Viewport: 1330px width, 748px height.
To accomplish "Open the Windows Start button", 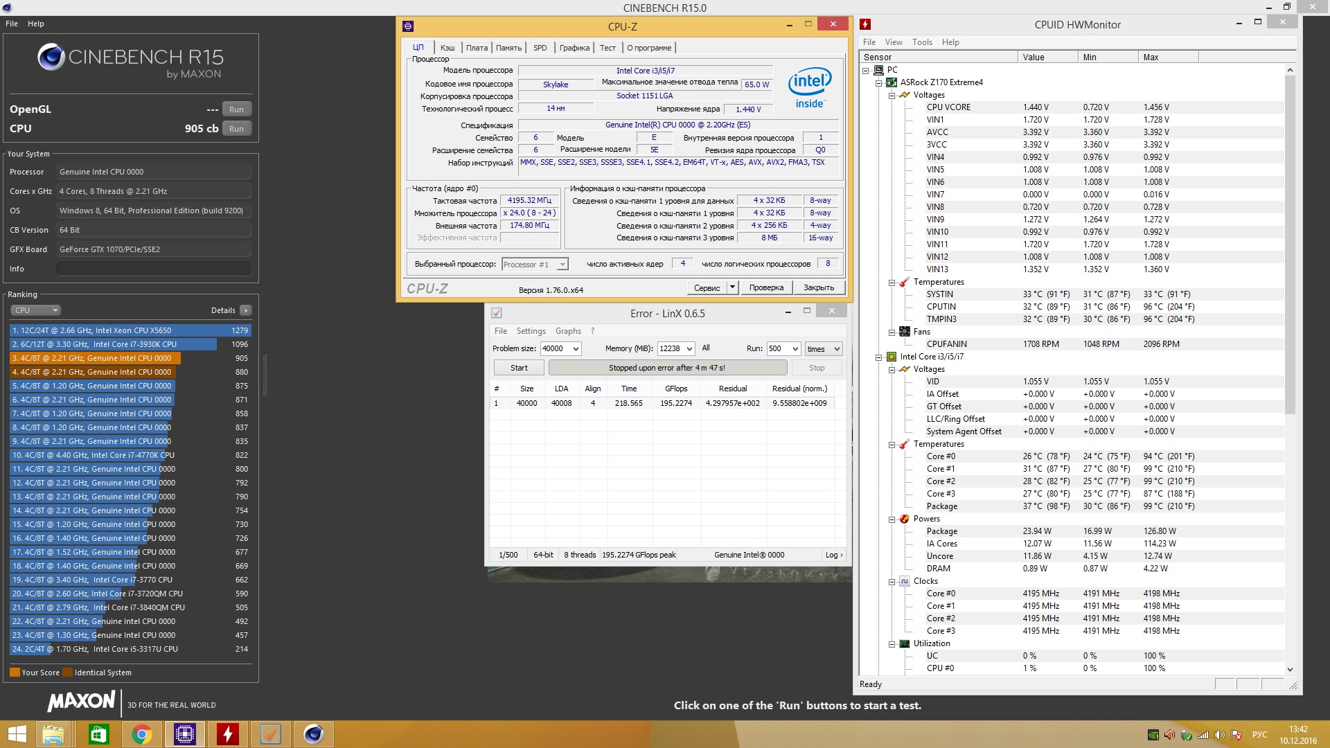I will [x=17, y=734].
